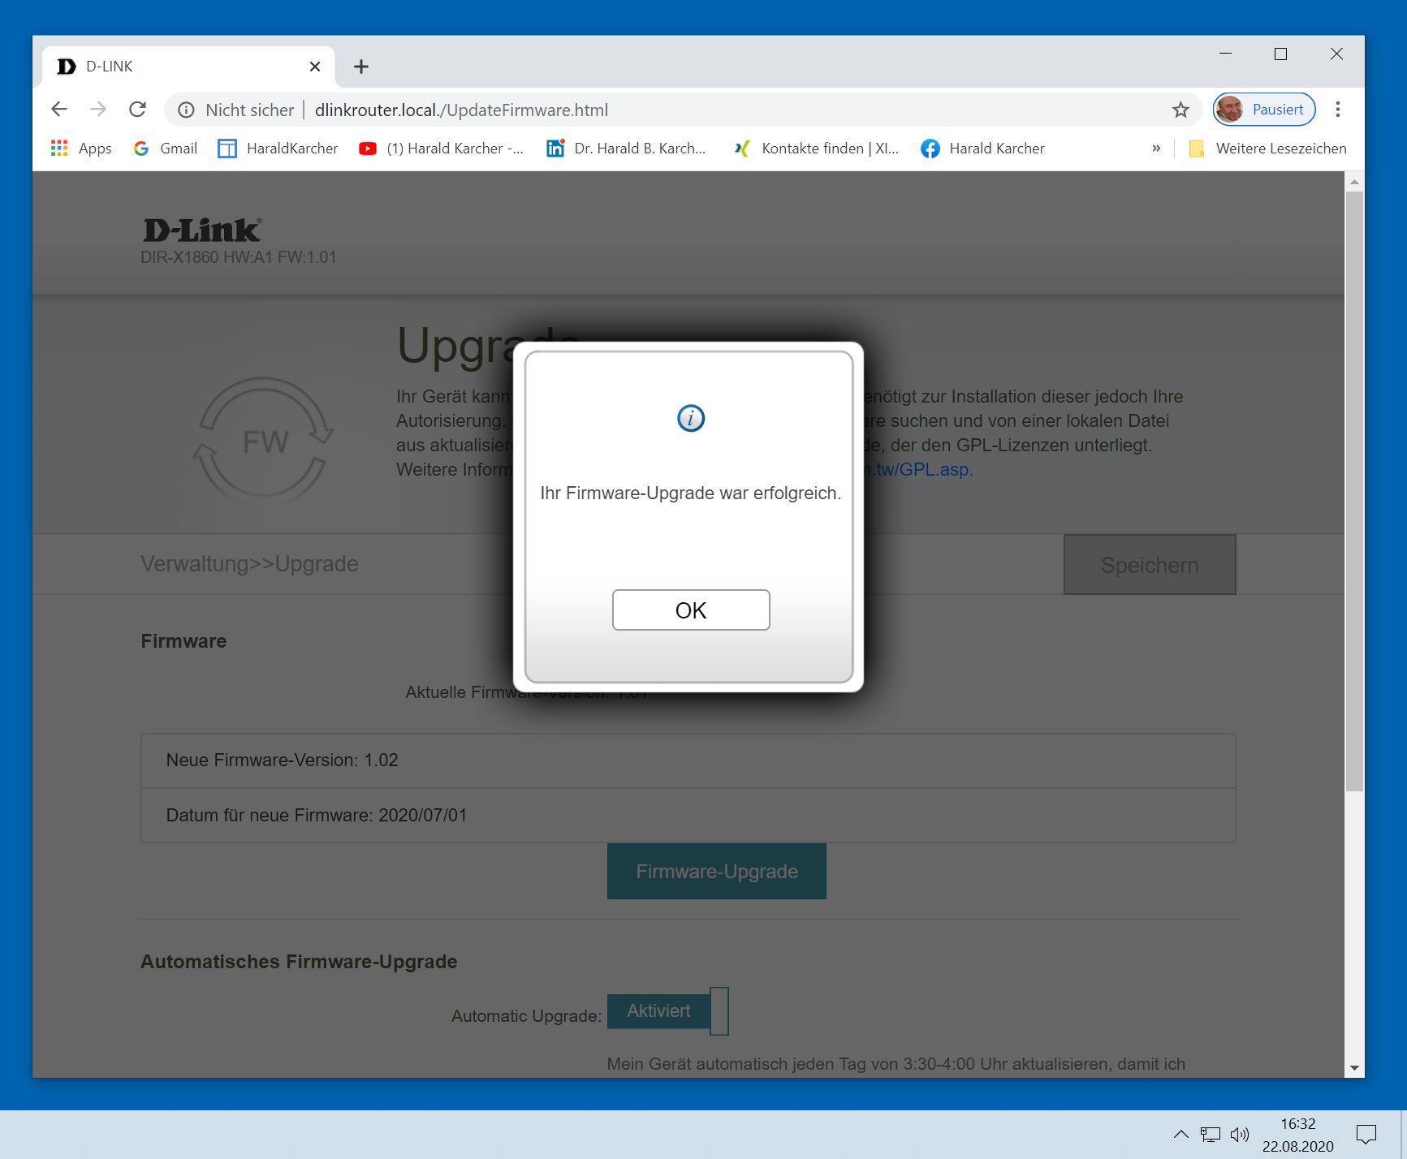This screenshot has width=1407, height=1159.
Task: Show hidden system tray icons
Action: pyautogui.click(x=1181, y=1134)
